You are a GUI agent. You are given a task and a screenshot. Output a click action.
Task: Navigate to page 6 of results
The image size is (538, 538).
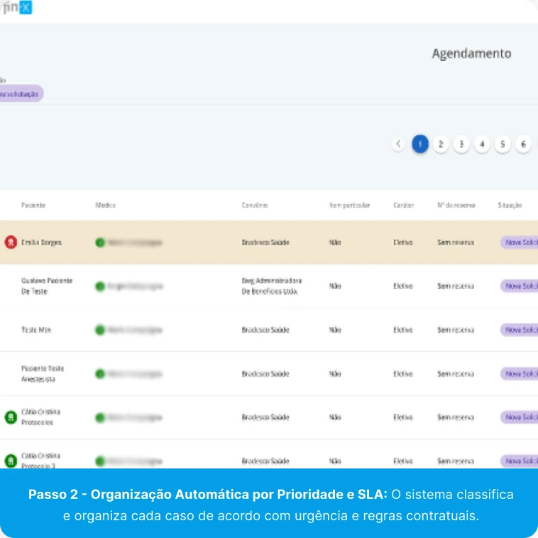pyautogui.click(x=523, y=144)
